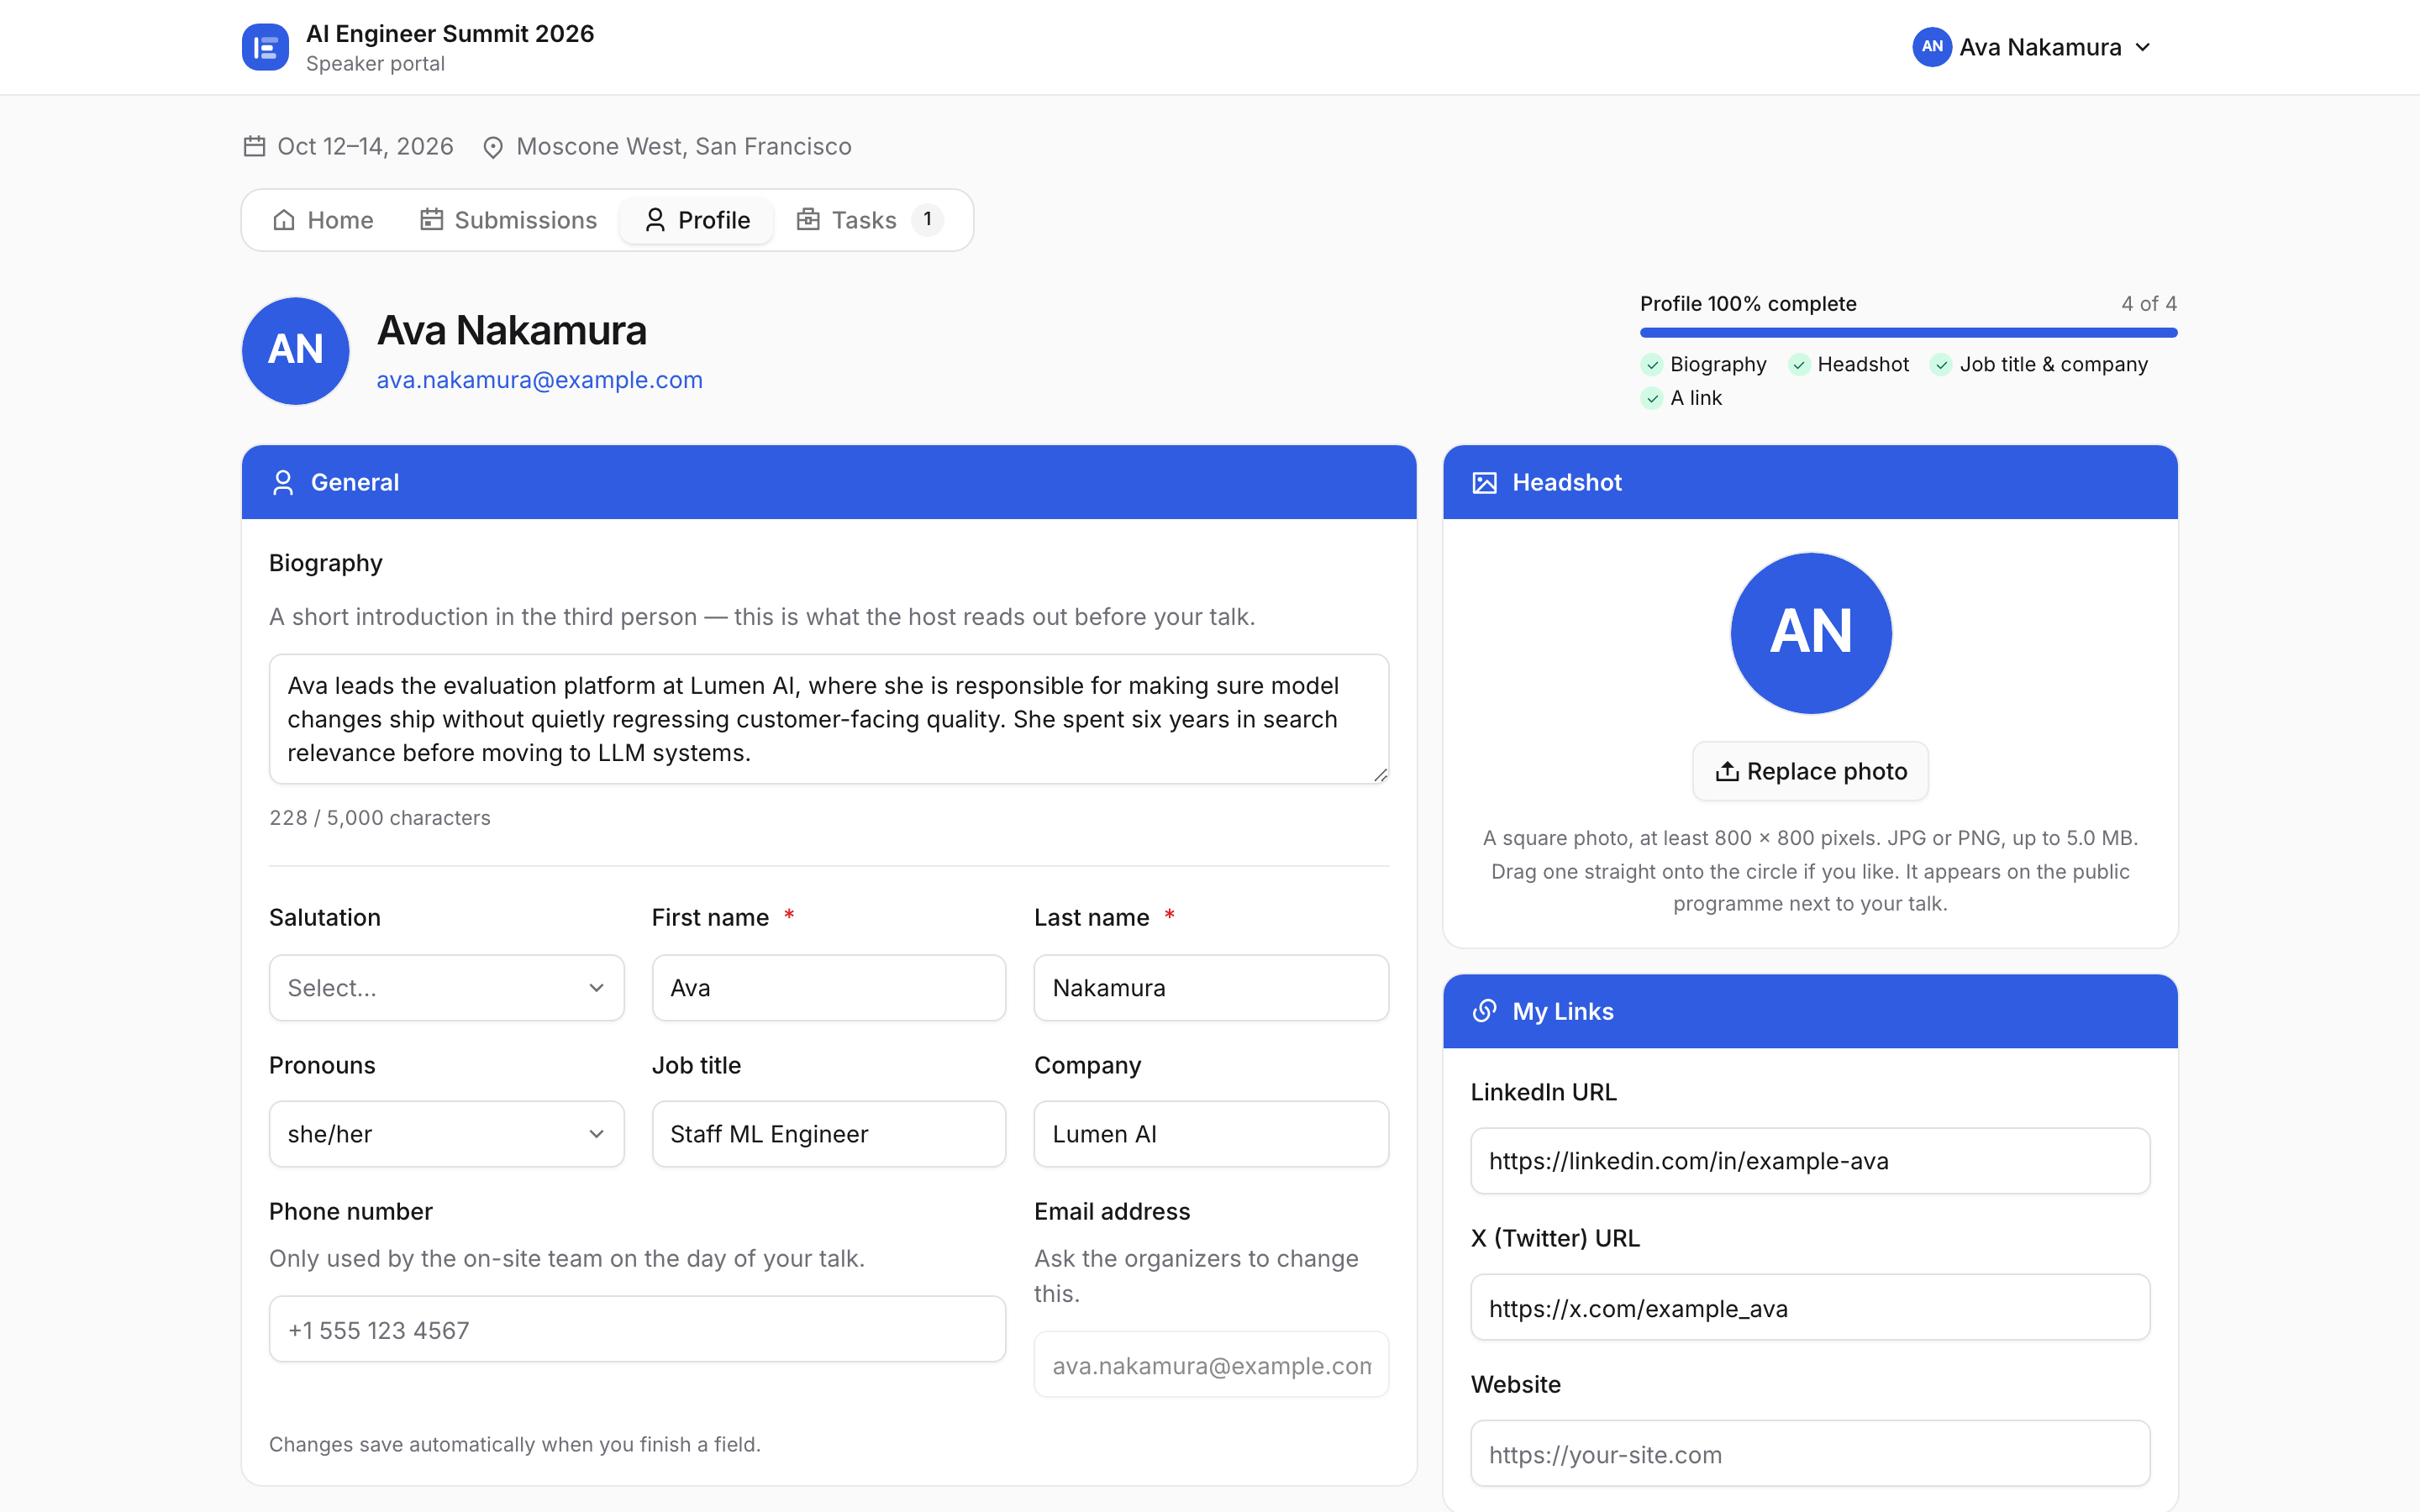Click 'Moscone West, San Francisco' text
2420x1512 pixels.
pos(684,147)
